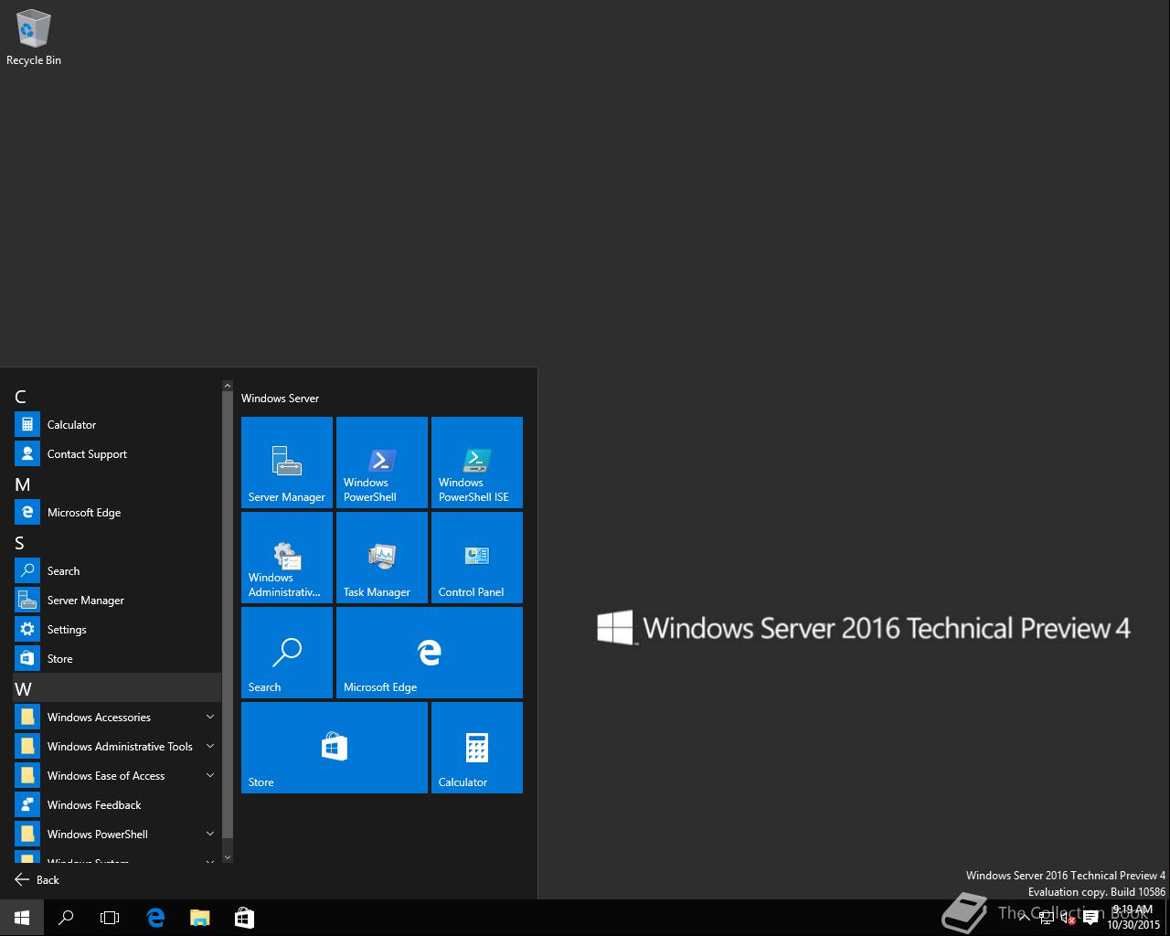Select the Recycle Bin desktop icon
1170x936 pixels.
point(34,38)
